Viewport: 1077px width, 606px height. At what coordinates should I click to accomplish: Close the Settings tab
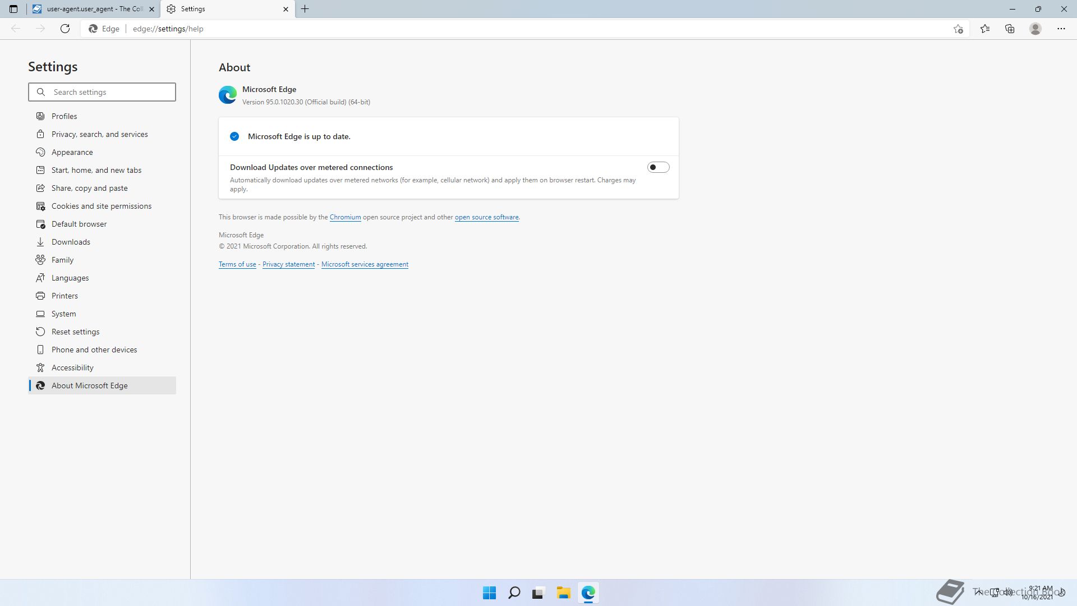coord(286,9)
